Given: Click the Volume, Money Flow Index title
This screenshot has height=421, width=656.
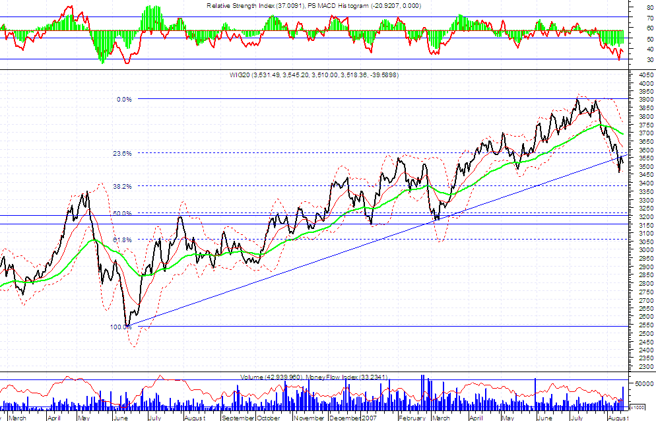Looking at the screenshot, I should point(313,377).
